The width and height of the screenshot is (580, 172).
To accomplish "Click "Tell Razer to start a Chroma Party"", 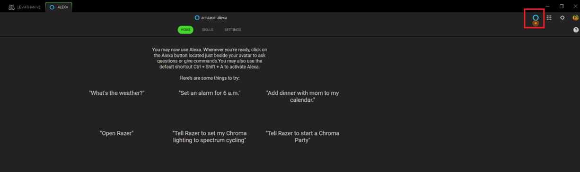I will point(303,137).
